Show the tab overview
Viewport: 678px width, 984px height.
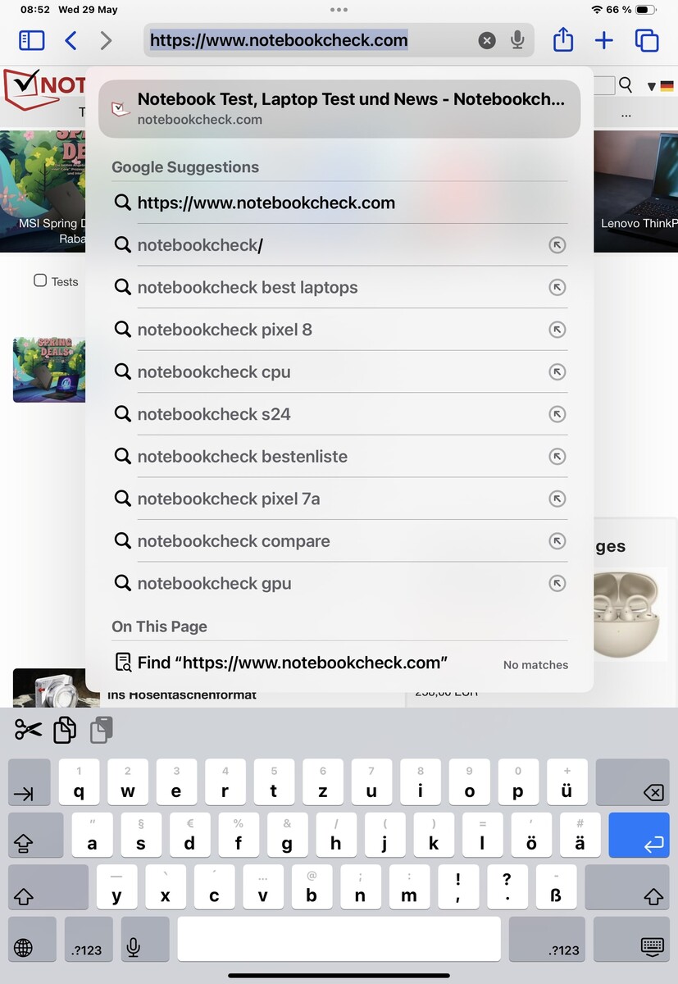tap(647, 40)
